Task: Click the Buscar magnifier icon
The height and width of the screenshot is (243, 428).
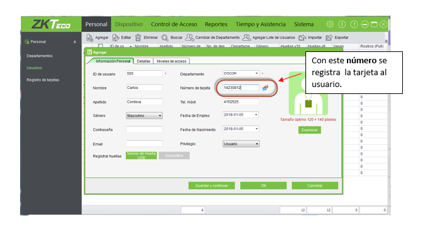Action: tap(165, 38)
